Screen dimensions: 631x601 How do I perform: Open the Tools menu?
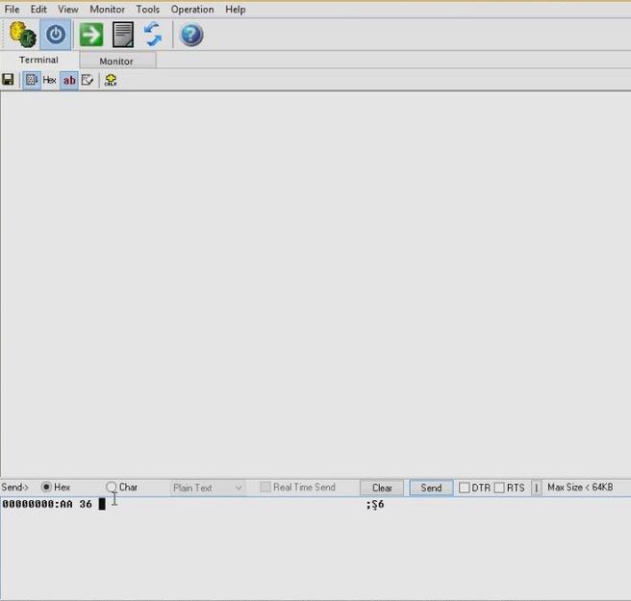click(148, 10)
